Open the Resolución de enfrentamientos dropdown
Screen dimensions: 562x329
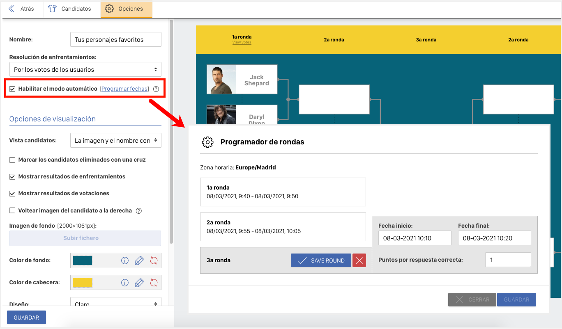coord(85,70)
